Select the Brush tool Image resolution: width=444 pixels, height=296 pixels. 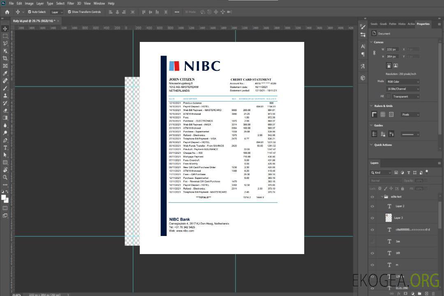coord(5,88)
